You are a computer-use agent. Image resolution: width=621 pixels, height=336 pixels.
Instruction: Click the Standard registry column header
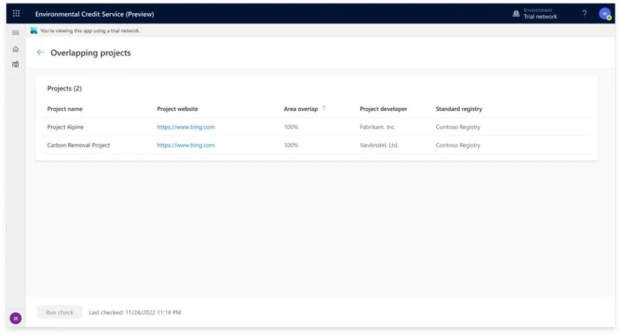(458, 109)
